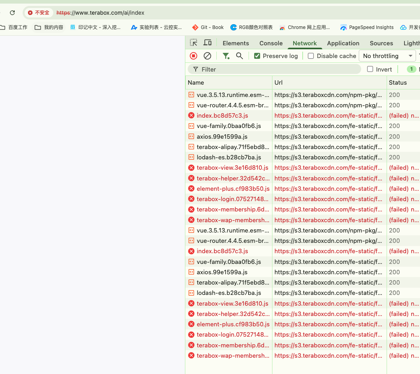Viewport: 420px width, 374px height.
Task: Clear the network log
Action: (x=207, y=56)
